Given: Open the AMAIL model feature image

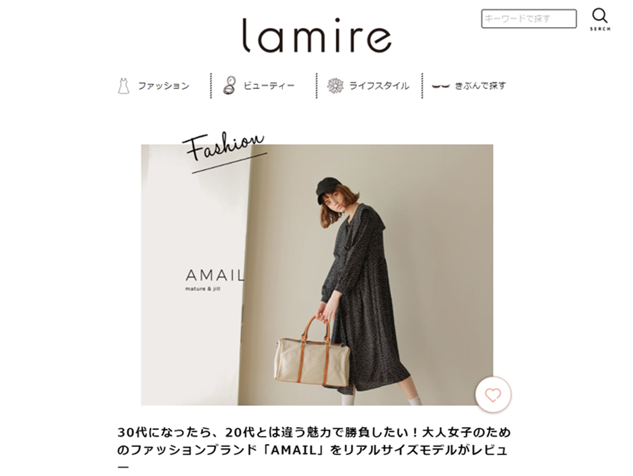Looking at the screenshot, I should 317,274.
